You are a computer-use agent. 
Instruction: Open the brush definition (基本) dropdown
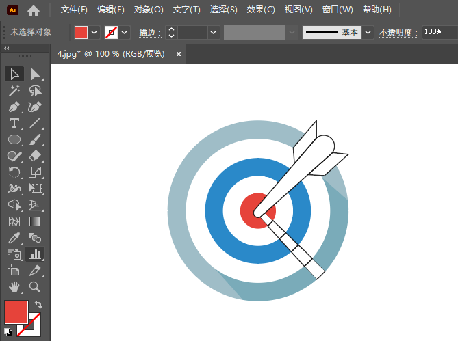point(368,32)
